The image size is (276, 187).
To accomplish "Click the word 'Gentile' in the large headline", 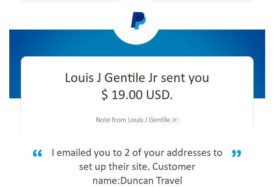I will 124,78.
